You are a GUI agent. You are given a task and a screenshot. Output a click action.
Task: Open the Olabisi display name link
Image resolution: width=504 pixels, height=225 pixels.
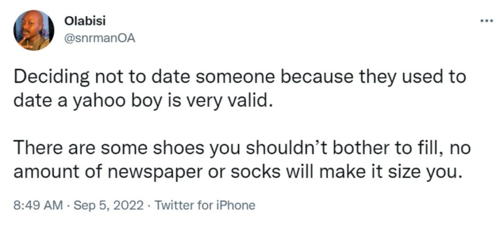(81, 22)
